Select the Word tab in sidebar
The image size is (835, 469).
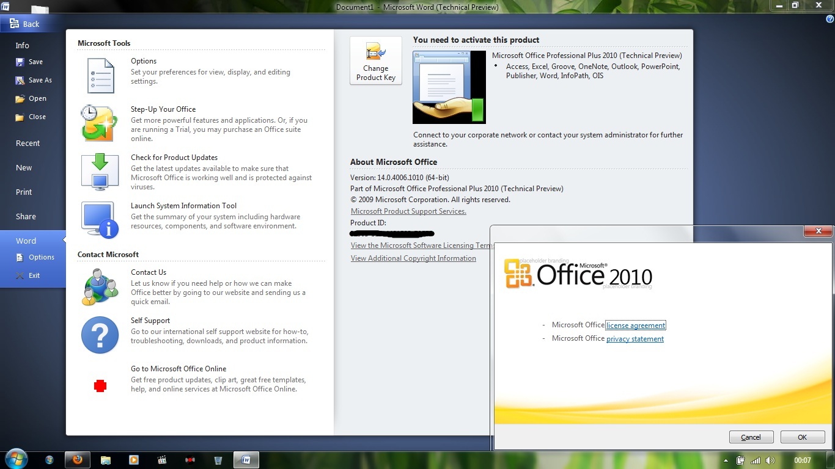tap(26, 241)
